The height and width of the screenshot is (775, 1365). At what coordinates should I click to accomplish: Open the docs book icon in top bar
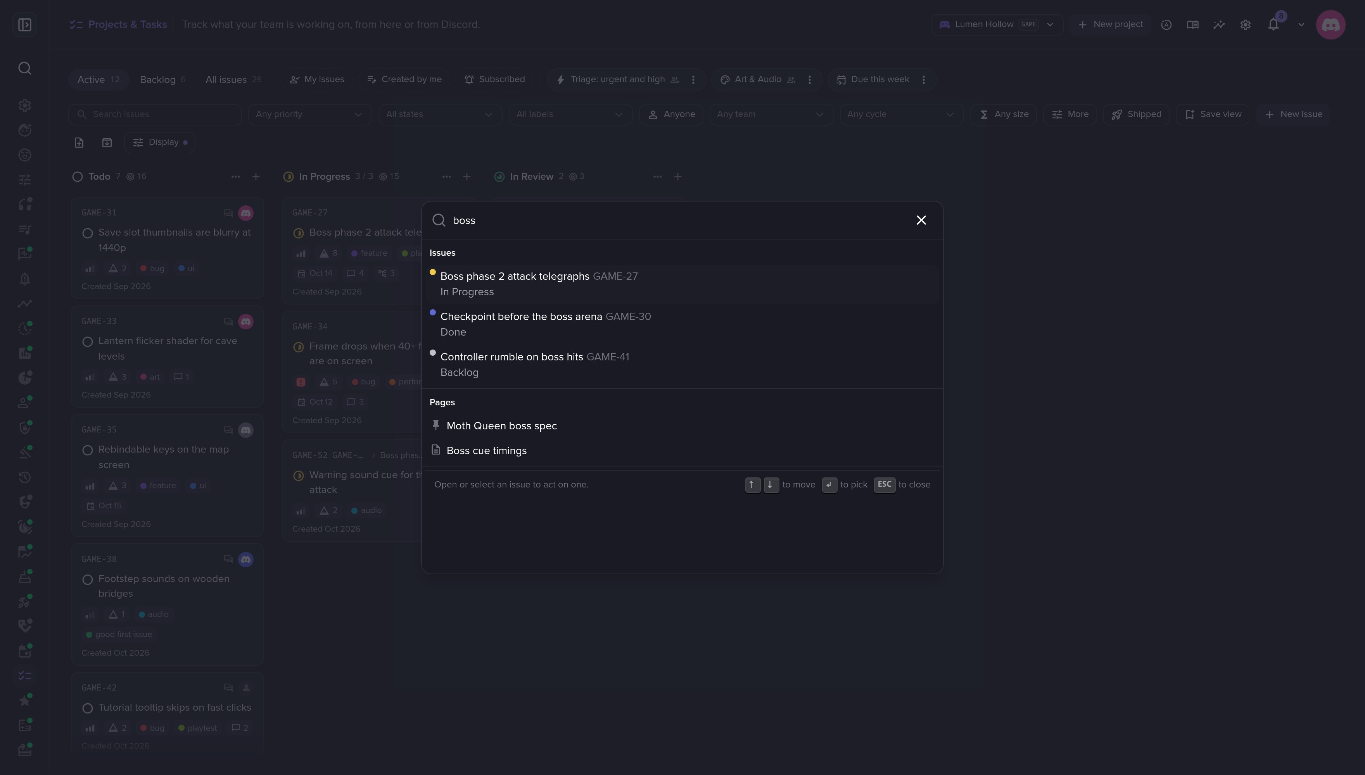point(1192,24)
